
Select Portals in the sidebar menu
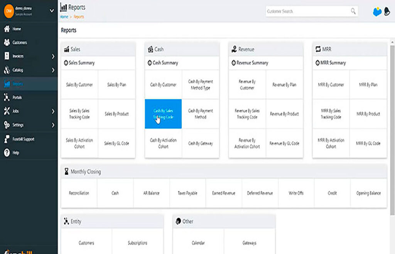click(29, 98)
